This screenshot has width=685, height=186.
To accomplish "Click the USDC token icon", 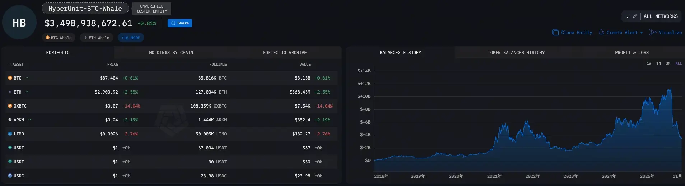I will [x=10, y=176].
